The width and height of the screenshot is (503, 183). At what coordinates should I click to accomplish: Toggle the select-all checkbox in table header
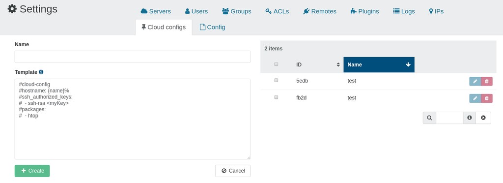click(x=276, y=64)
